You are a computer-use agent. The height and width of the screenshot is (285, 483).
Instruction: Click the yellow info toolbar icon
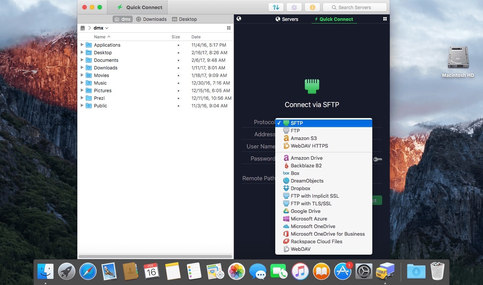(x=312, y=7)
